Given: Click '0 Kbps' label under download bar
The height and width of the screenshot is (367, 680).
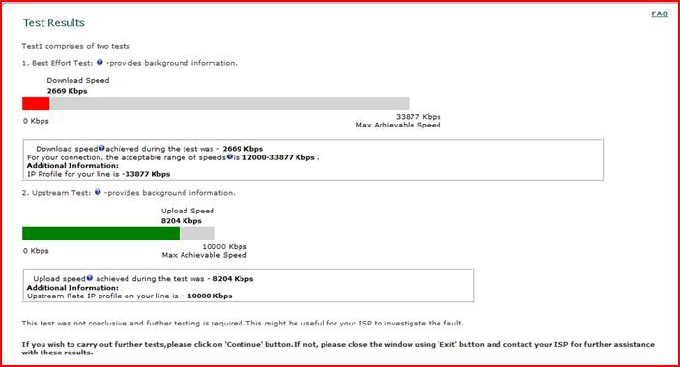Looking at the screenshot, I should (36, 121).
